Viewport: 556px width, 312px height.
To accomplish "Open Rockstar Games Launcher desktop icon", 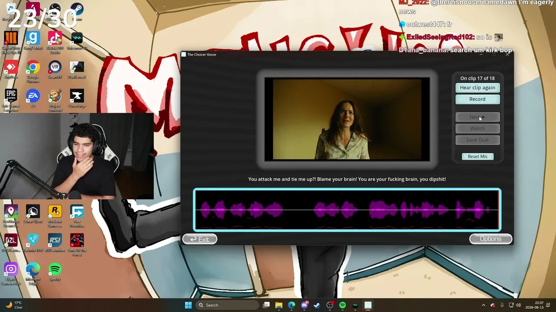I will (x=55, y=216).
